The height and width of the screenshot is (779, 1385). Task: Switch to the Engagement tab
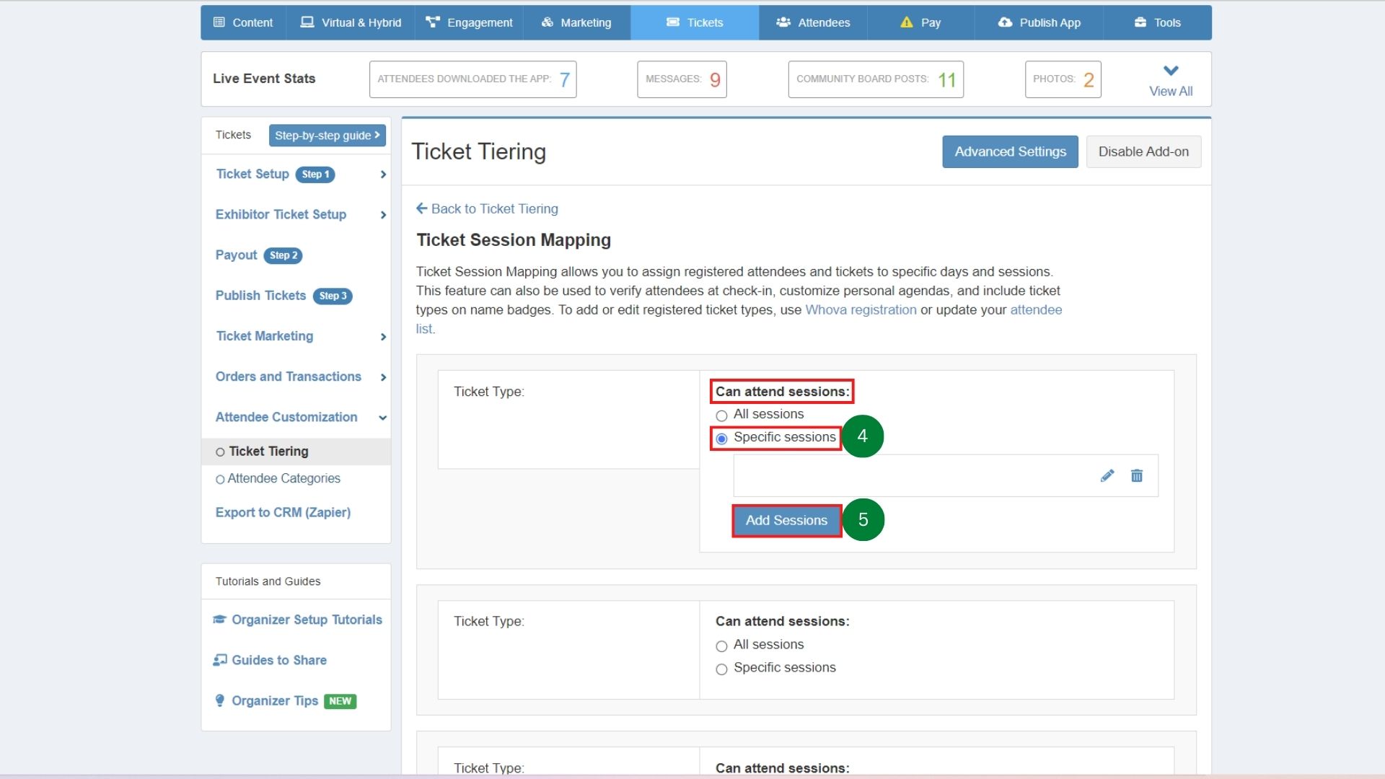469,22
